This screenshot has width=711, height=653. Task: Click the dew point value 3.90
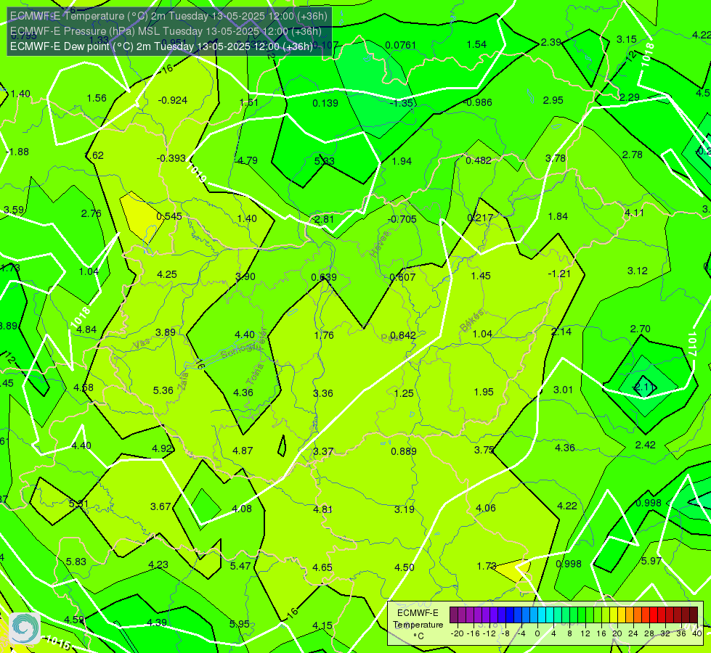(x=245, y=276)
